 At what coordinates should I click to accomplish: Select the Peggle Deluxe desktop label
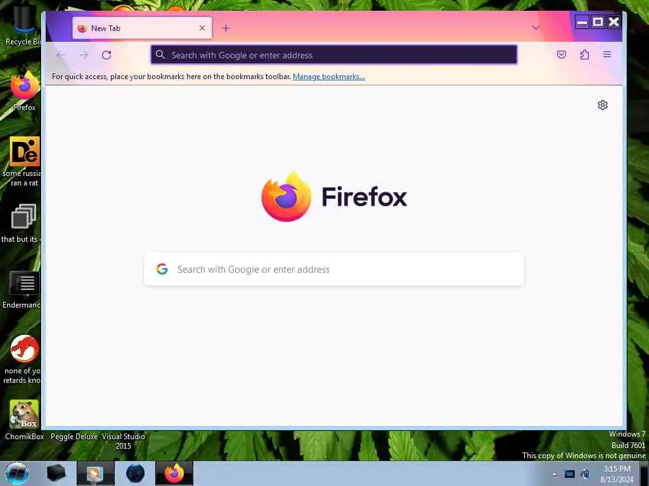coord(74,437)
